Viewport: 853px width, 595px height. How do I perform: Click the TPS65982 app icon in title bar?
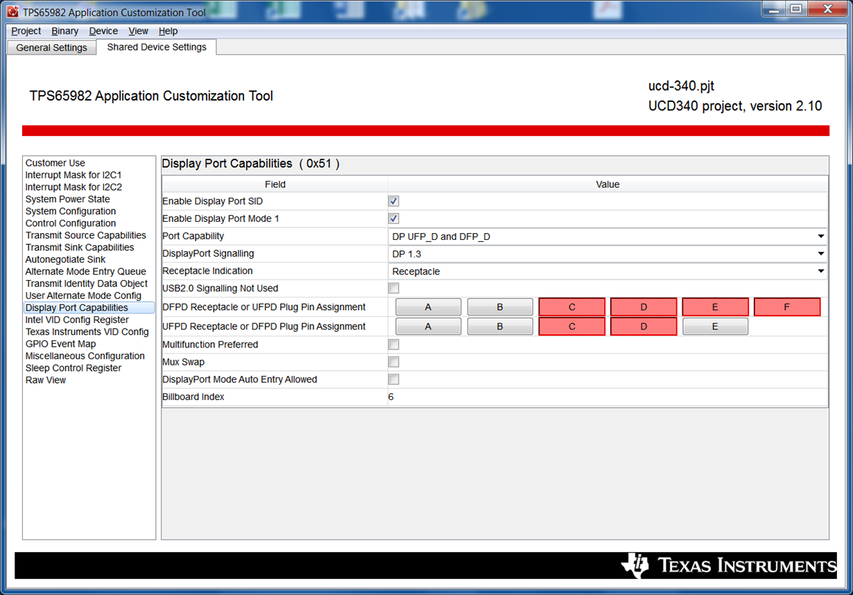pos(12,12)
